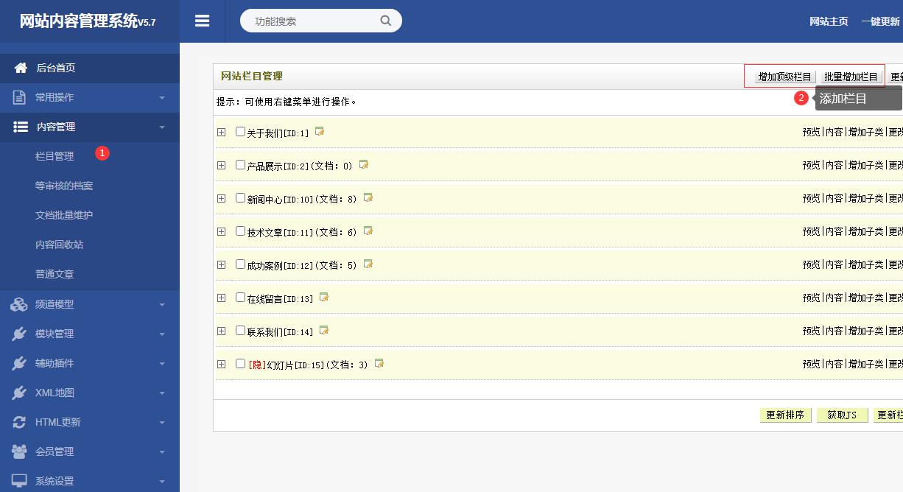This screenshot has height=492, width=903.
Task: Click the edit icon beside 联系我们
Action: [324, 331]
